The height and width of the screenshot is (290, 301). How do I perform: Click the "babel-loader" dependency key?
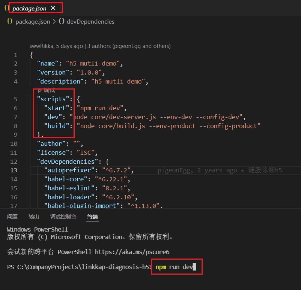[69, 197]
